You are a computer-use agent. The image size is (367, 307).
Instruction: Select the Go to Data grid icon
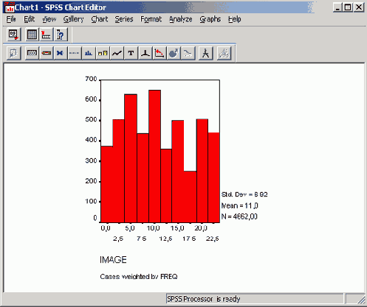[x=32, y=35]
